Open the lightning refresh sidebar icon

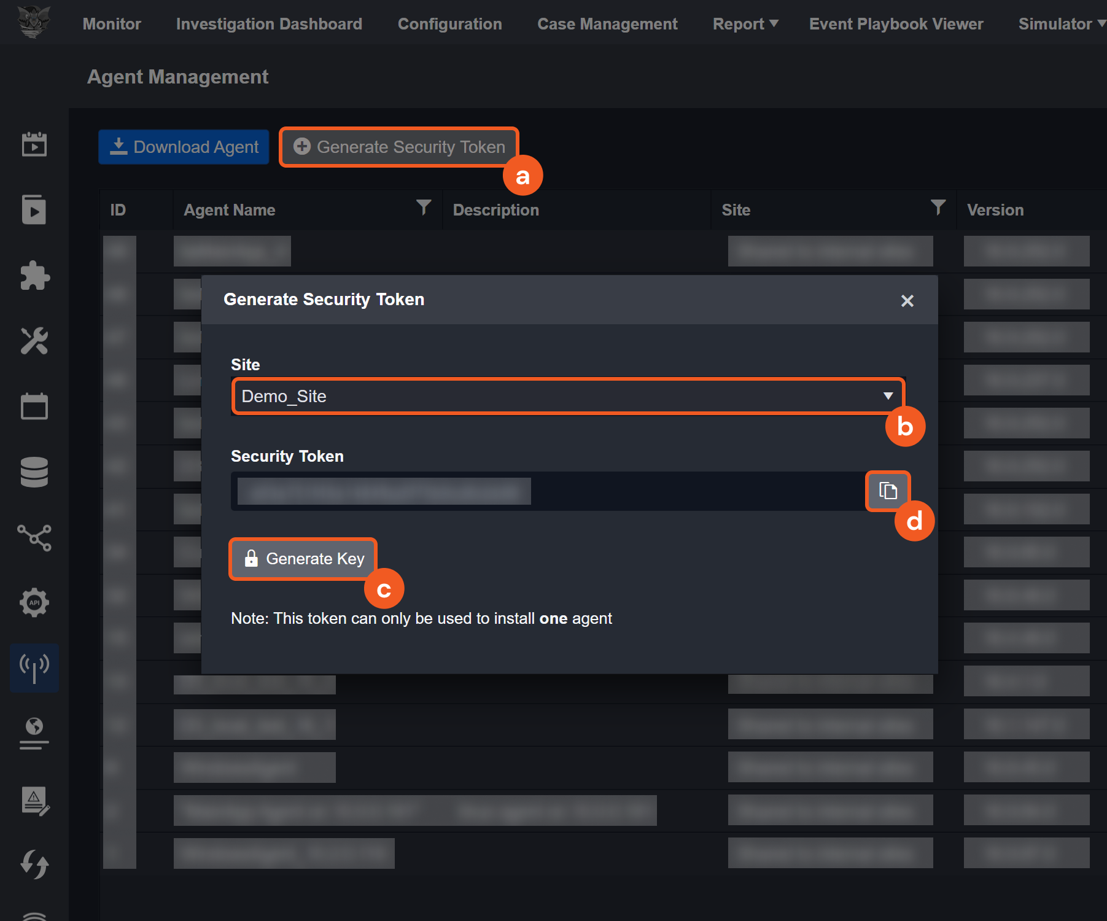(34, 865)
